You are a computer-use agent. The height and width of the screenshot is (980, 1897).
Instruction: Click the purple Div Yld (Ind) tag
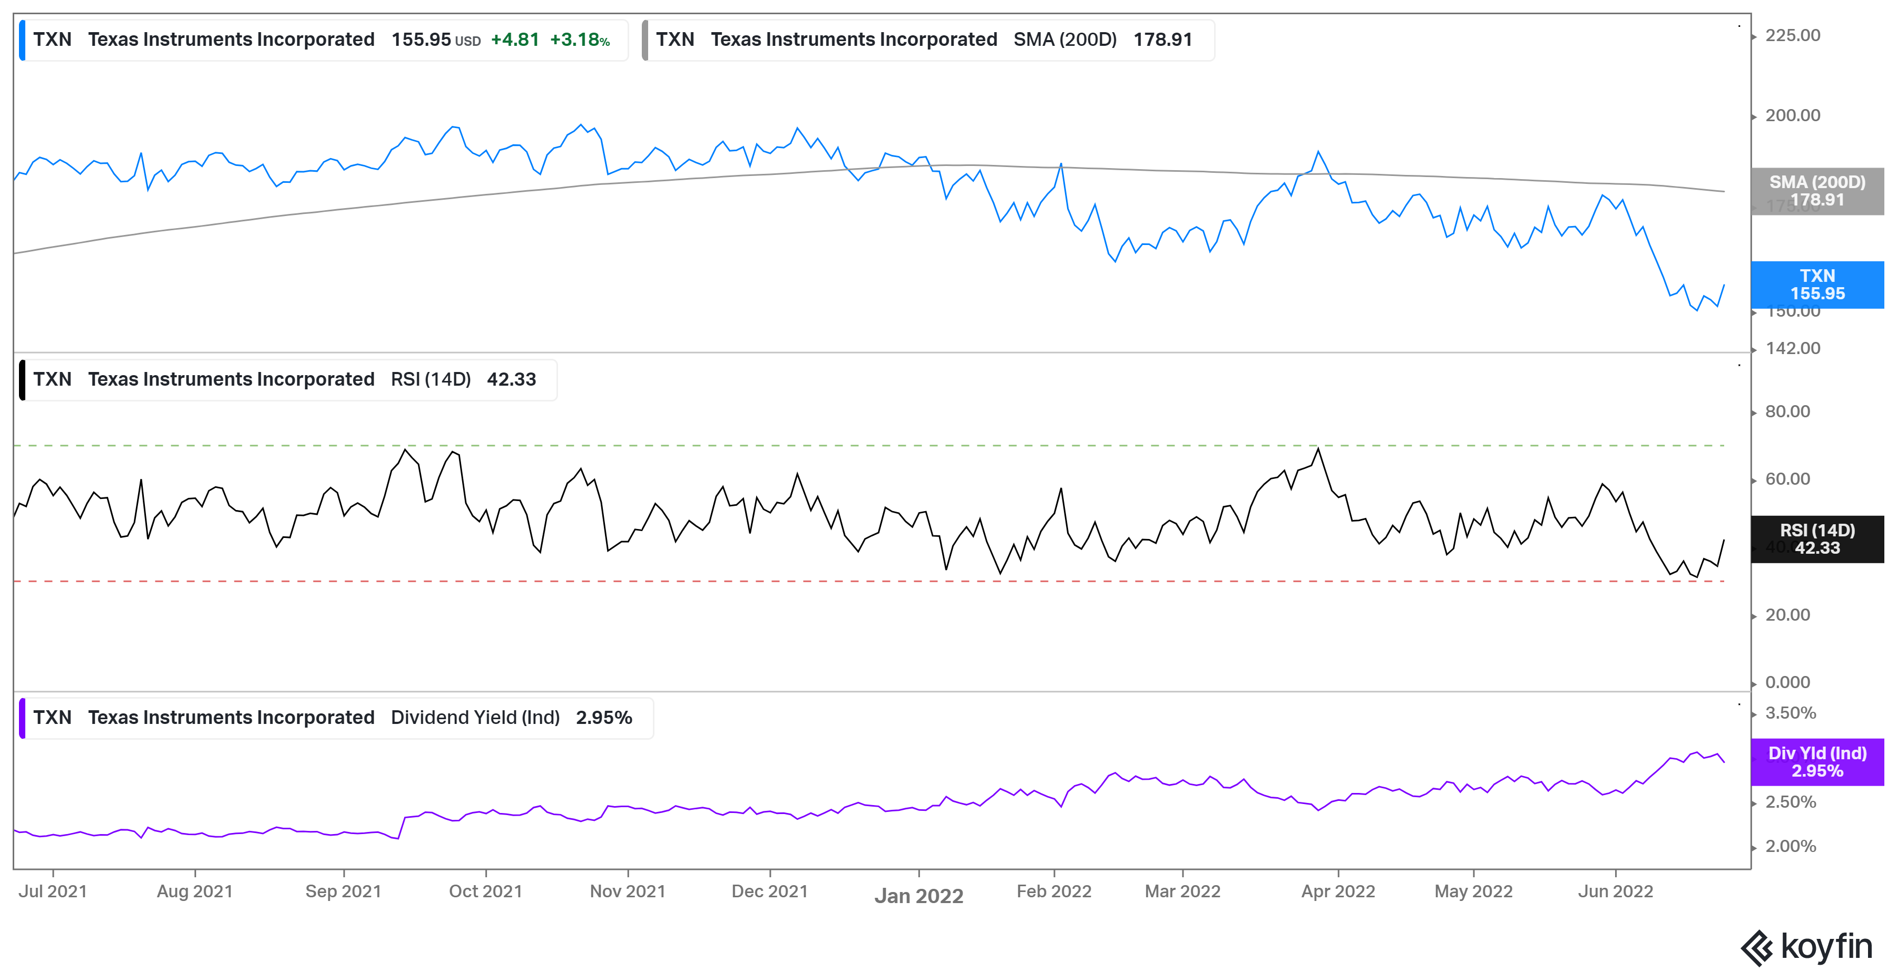coord(1817,762)
